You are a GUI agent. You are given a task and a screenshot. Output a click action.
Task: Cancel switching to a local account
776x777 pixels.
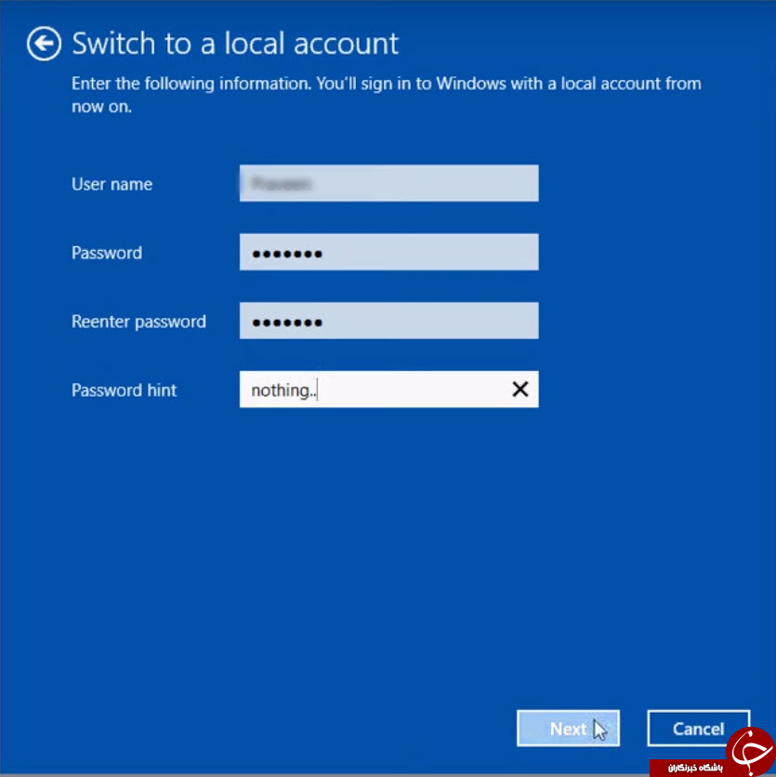[x=698, y=729]
